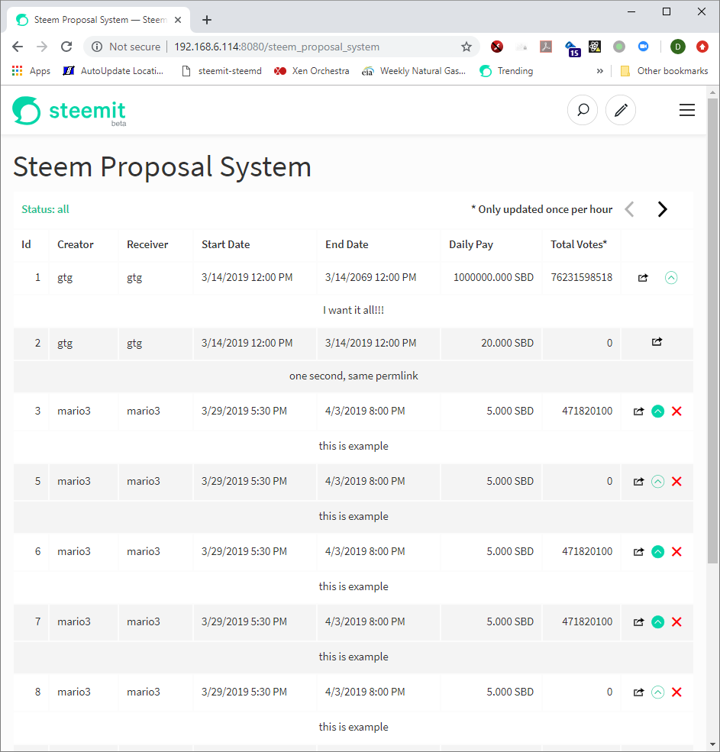Click the browser forward arrow
The width and height of the screenshot is (720, 752).
[42, 47]
